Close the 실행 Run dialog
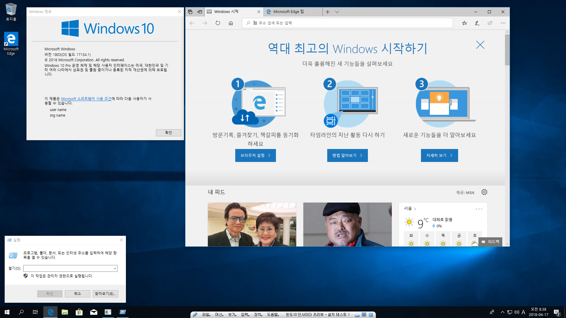 [121, 240]
